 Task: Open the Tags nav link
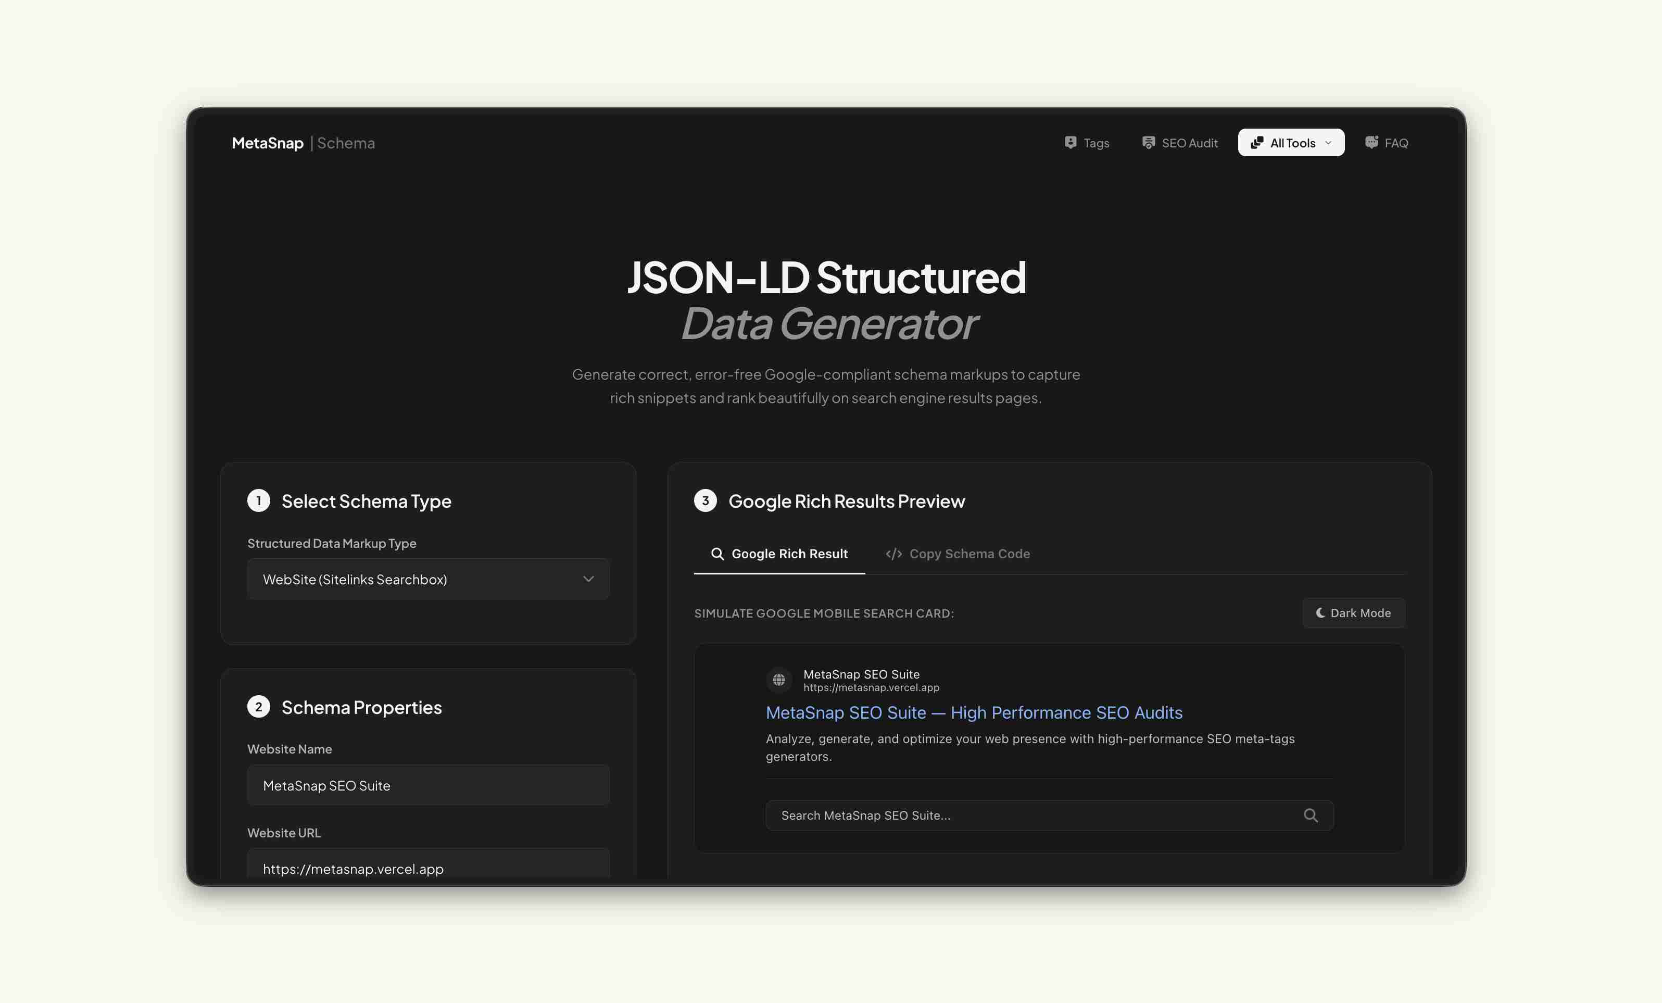[1087, 143]
